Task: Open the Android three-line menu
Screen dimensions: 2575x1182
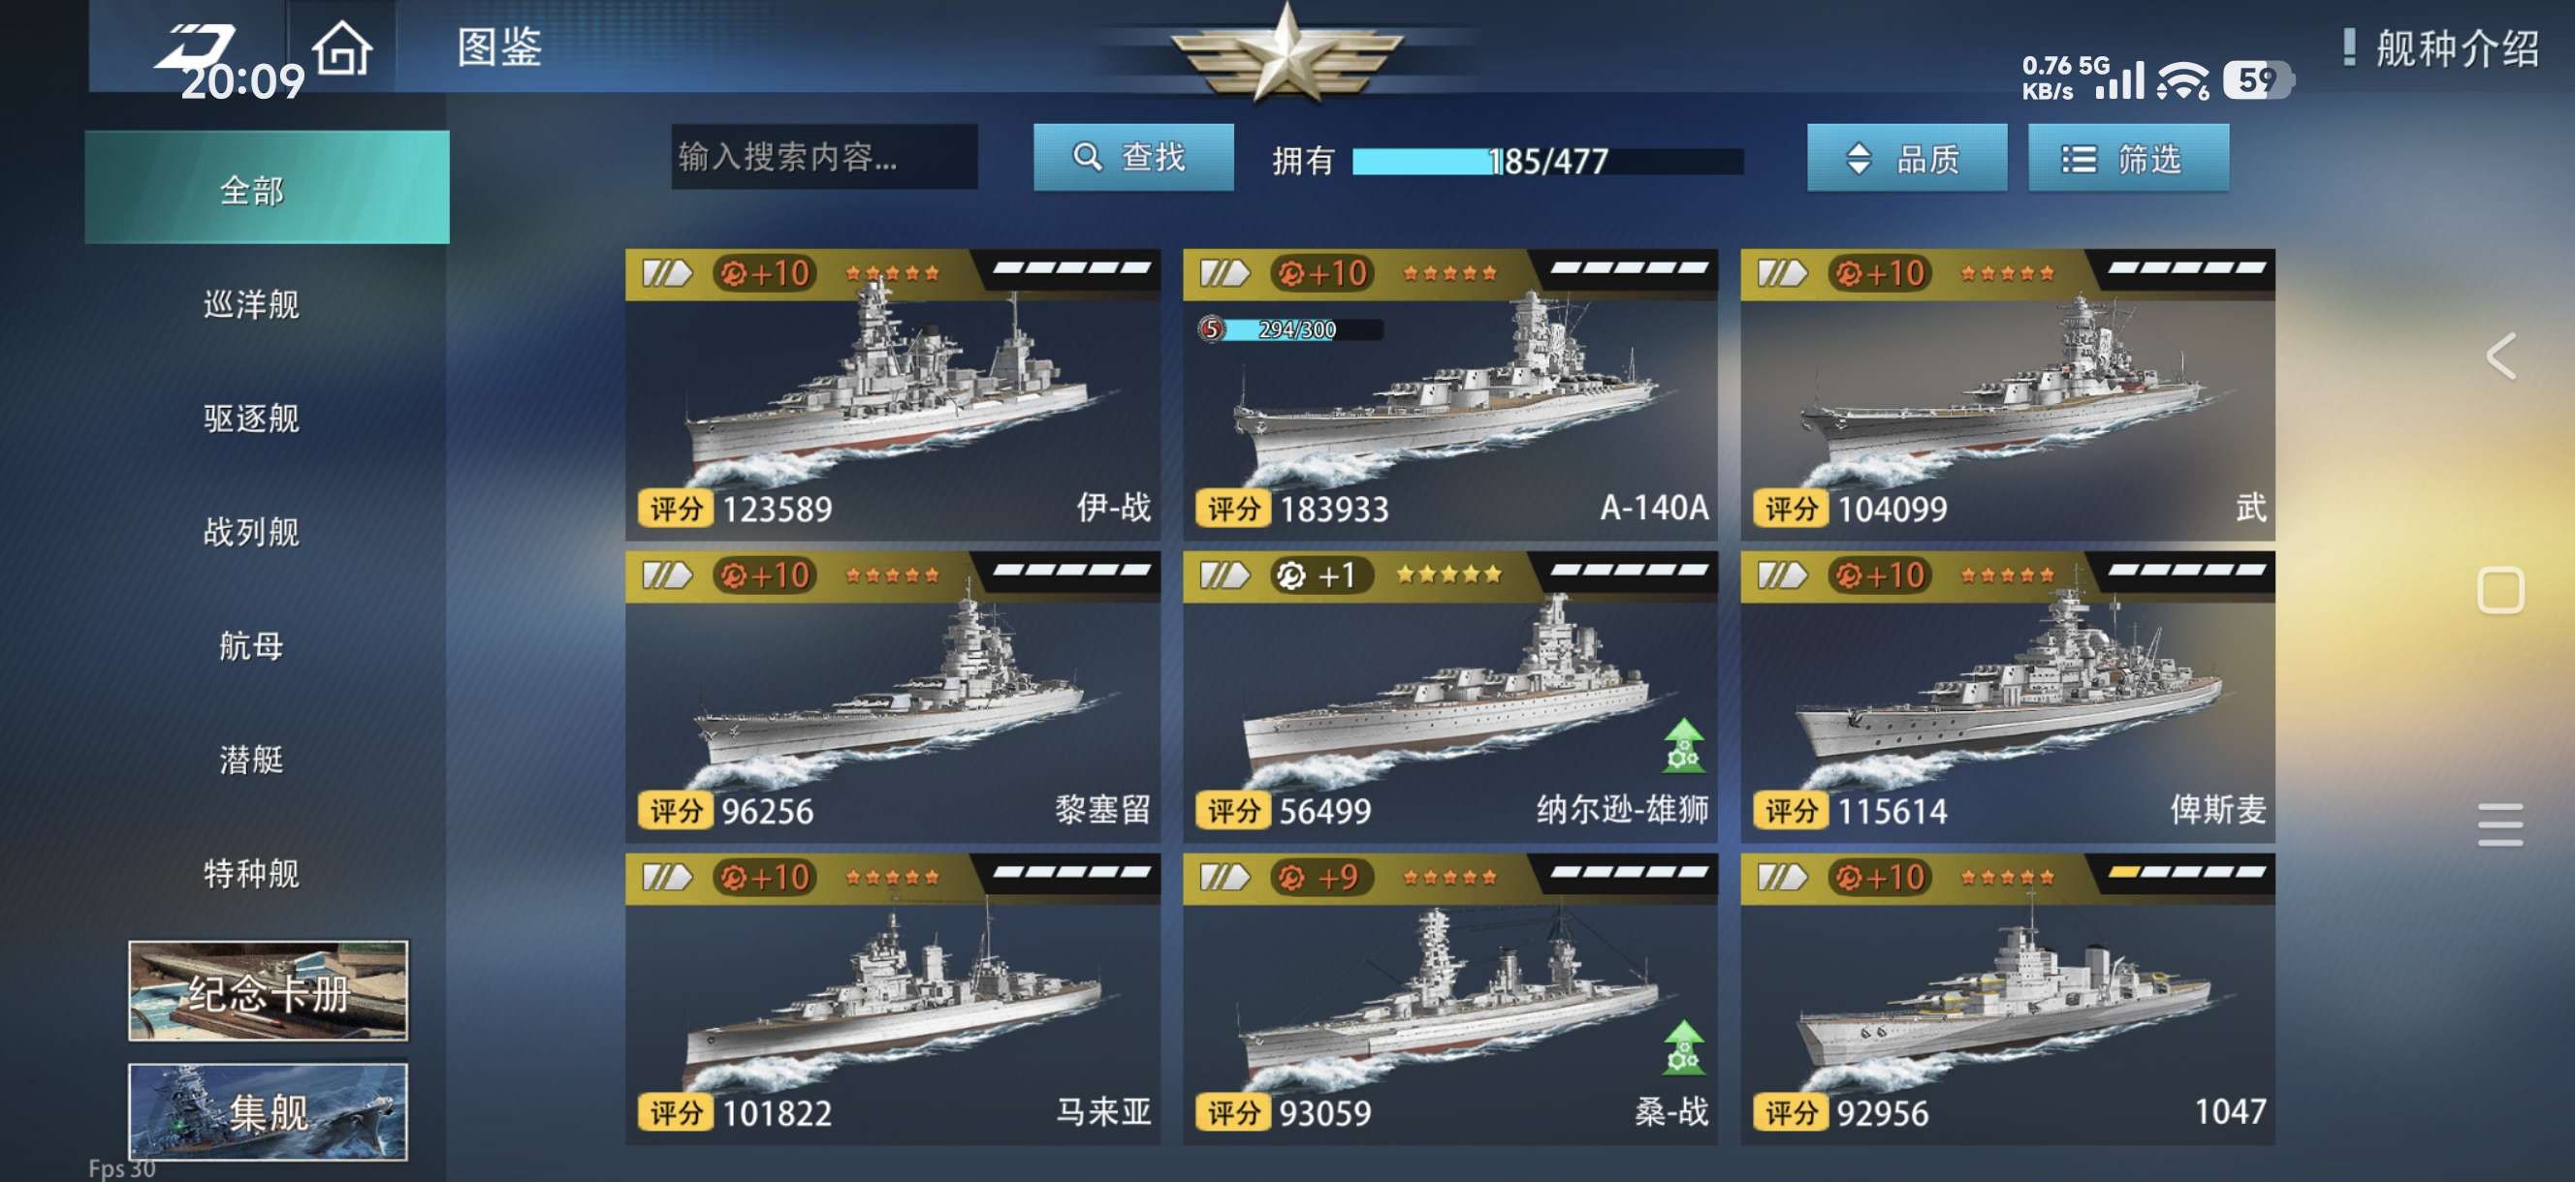Action: click(2500, 824)
